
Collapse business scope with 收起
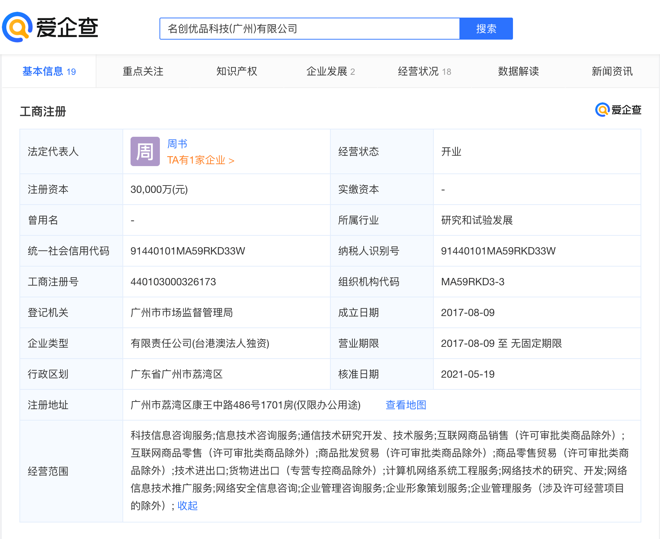[188, 506]
